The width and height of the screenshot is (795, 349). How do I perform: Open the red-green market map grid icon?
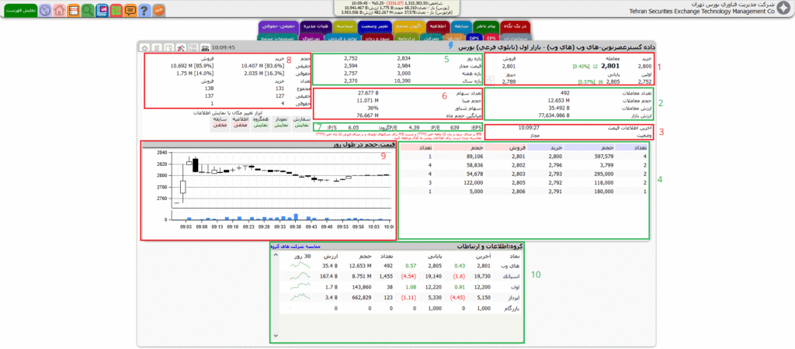click(116, 10)
